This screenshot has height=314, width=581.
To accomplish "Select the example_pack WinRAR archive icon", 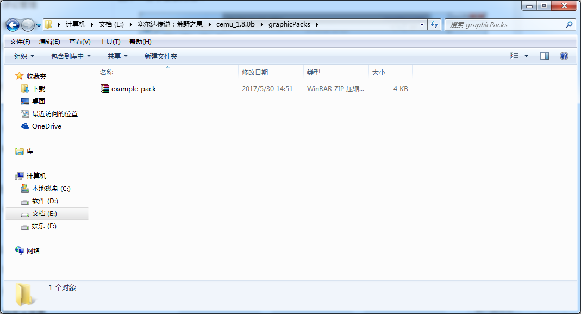I will coord(105,88).
